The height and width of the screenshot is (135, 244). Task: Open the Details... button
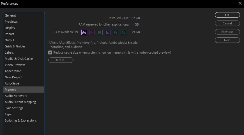click(x=61, y=60)
